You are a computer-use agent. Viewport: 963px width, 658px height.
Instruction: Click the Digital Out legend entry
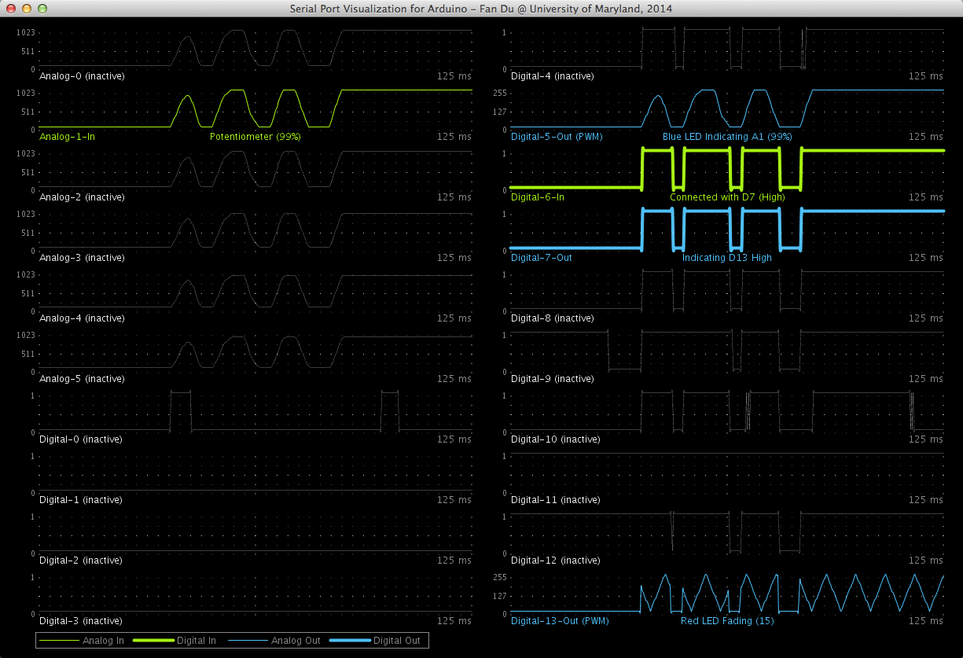click(x=374, y=641)
